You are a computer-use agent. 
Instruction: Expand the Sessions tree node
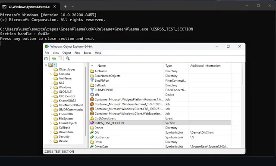(x=51, y=74)
